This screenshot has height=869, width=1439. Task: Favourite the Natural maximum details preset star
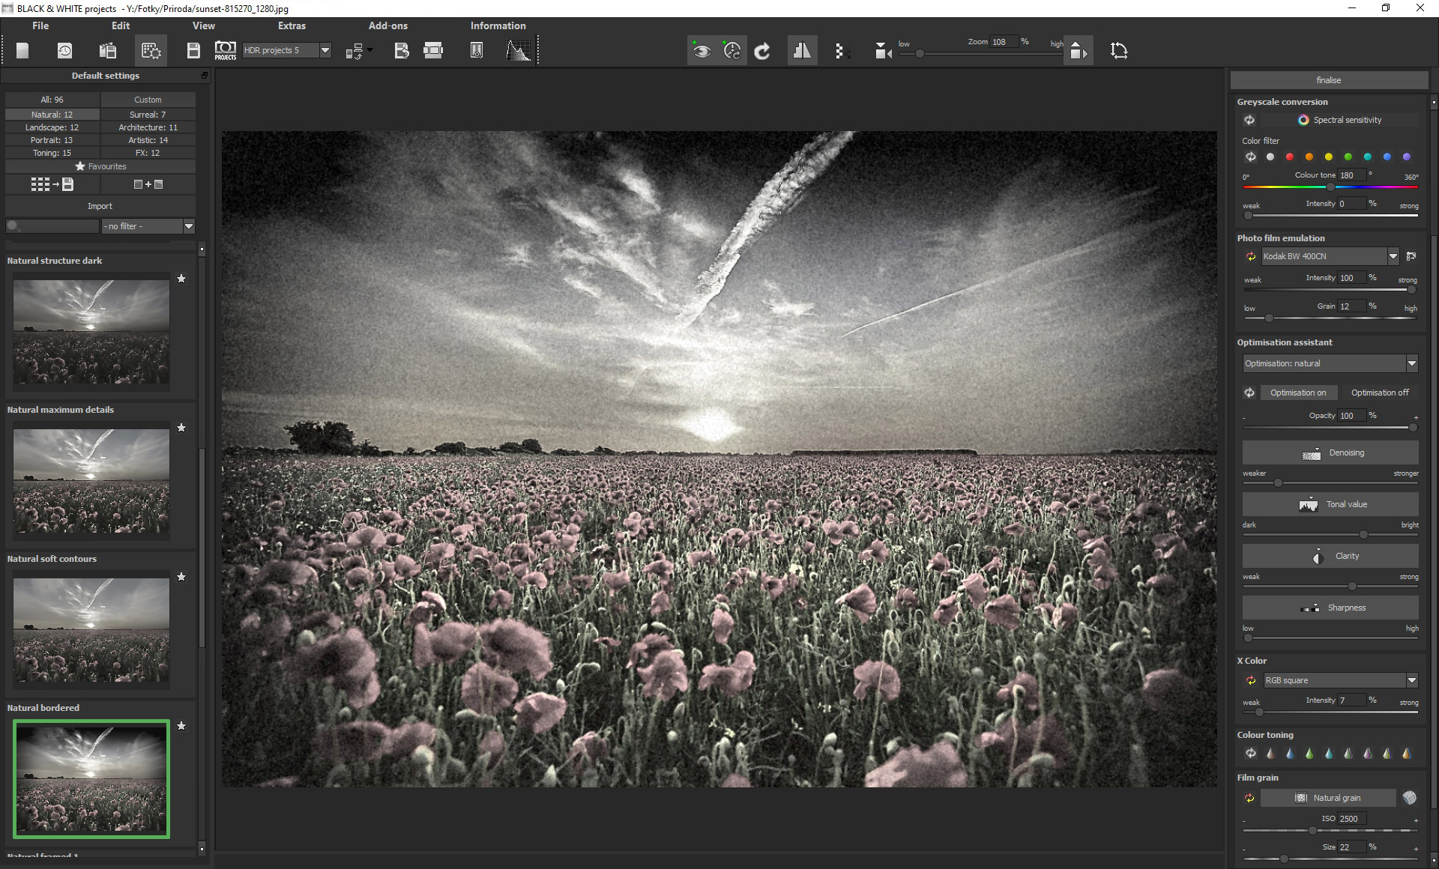[181, 428]
